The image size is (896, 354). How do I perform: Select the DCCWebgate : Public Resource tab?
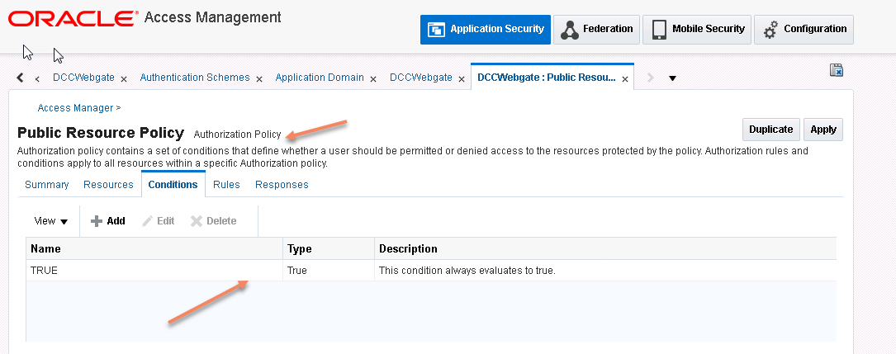pyautogui.click(x=547, y=77)
